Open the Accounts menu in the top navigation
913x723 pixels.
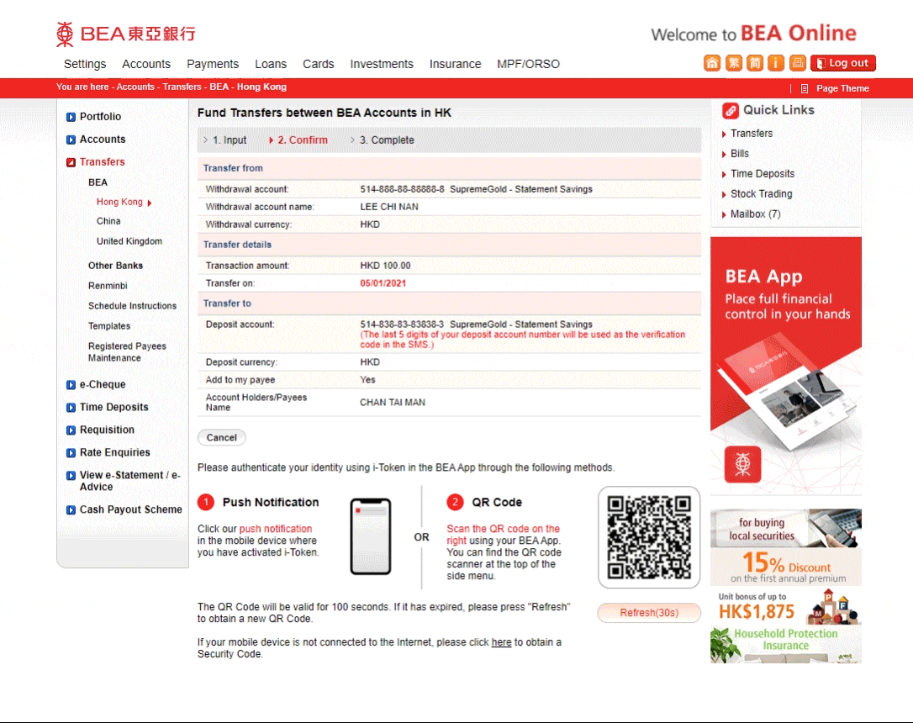(x=146, y=64)
